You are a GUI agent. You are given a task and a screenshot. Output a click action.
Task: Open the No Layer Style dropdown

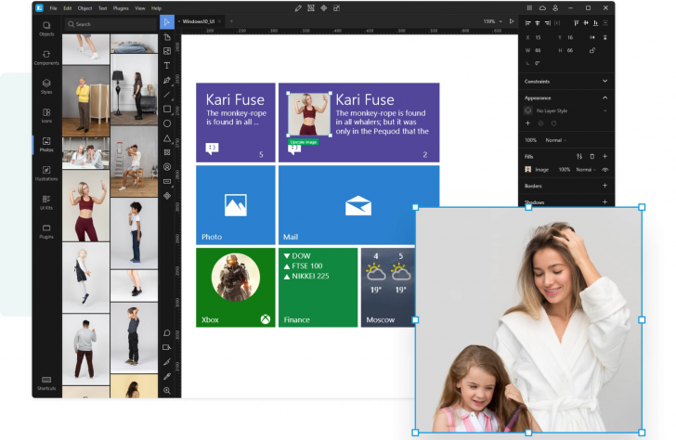click(566, 110)
